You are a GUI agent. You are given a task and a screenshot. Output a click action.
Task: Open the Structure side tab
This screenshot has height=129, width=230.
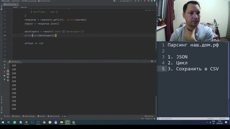(1, 100)
